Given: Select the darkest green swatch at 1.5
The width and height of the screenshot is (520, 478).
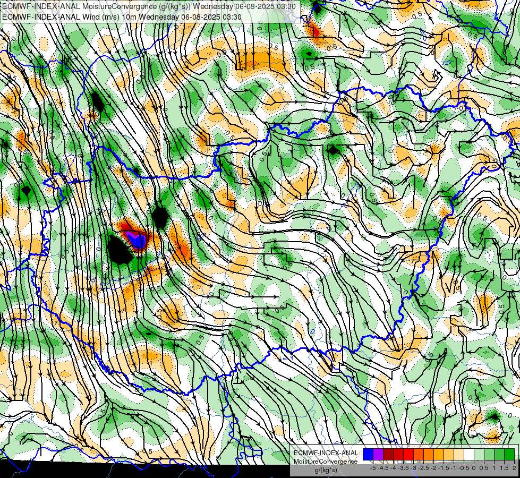Looking at the screenshot, I should pos(509,455).
